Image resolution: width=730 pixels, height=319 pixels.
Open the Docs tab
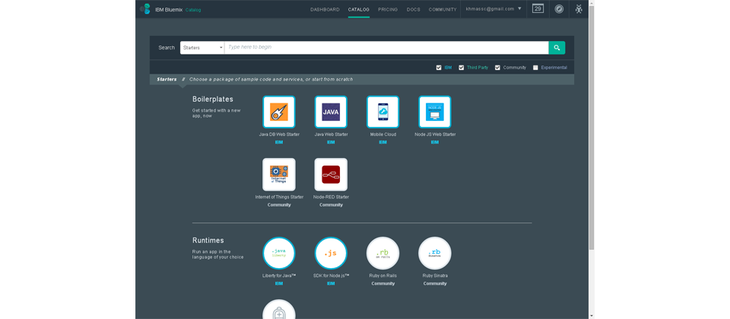(x=414, y=9)
